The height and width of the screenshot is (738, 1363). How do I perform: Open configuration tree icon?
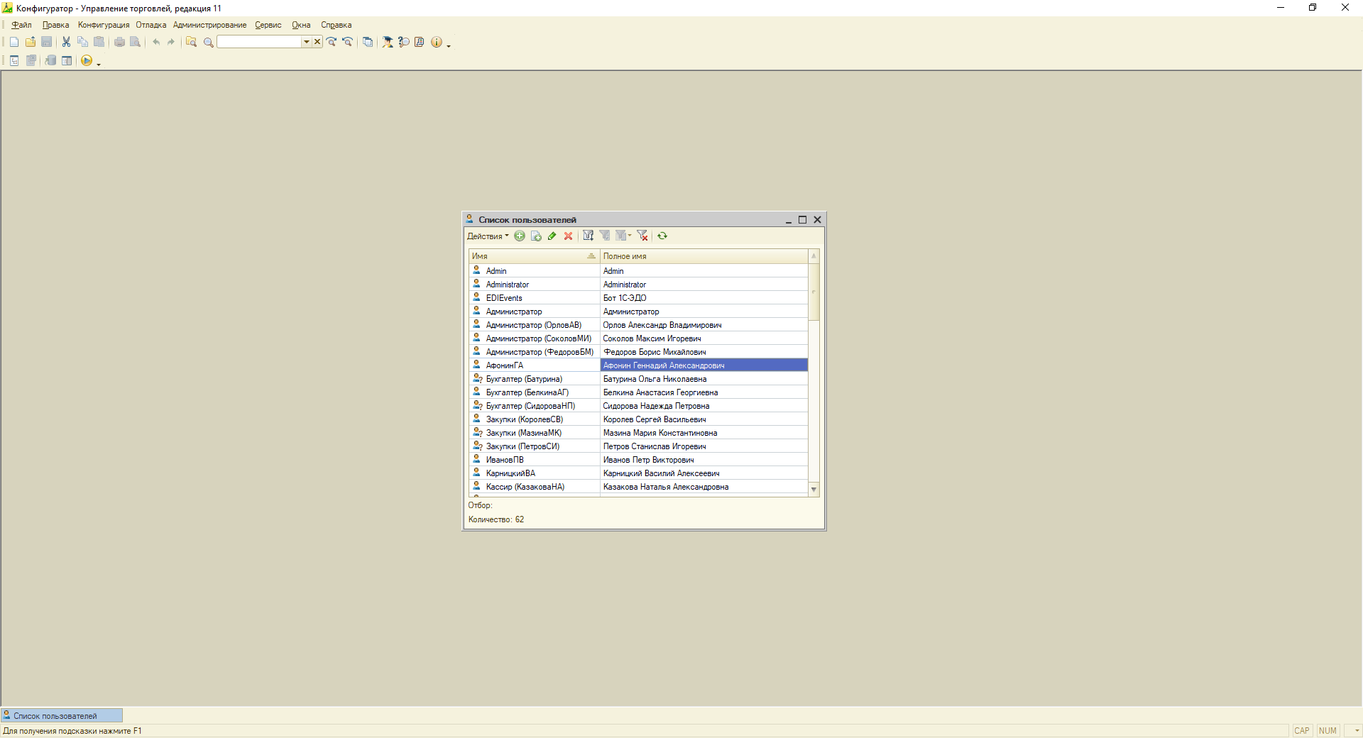pos(14,61)
